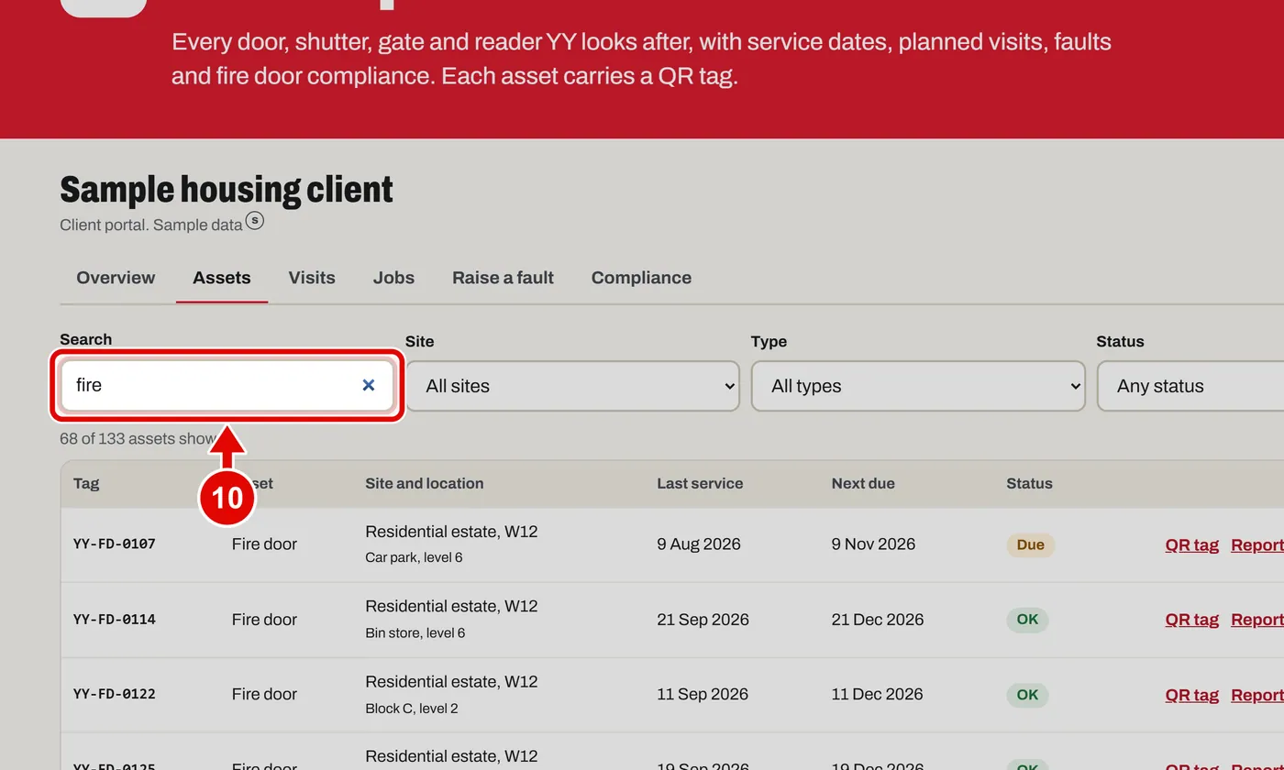Click the Tag column header
Screen dimensions: 1284x770
coord(86,483)
